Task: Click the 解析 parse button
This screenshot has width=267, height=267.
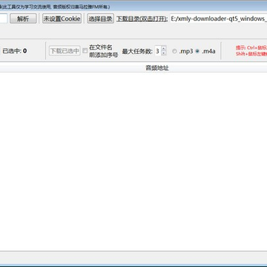Action: [x=23, y=19]
